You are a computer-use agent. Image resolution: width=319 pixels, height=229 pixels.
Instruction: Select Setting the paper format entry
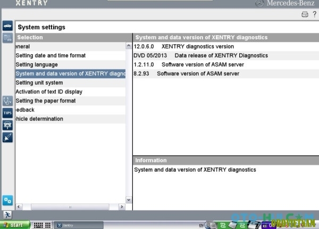tap(70, 101)
